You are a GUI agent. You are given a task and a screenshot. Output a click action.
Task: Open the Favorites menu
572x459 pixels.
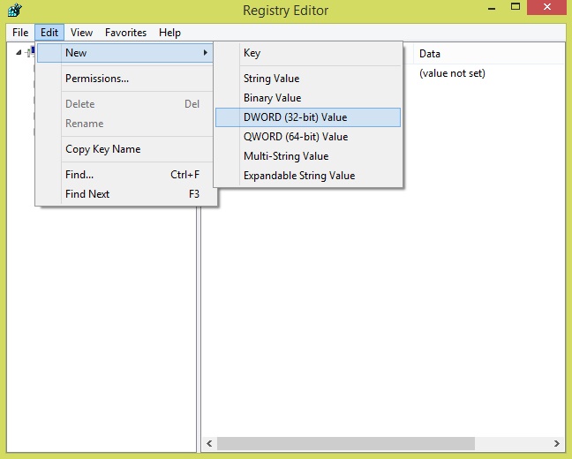pos(125,33)
